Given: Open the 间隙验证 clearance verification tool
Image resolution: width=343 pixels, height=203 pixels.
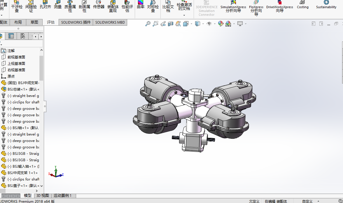Looking at the screenshot, I should tap(31, 6).
